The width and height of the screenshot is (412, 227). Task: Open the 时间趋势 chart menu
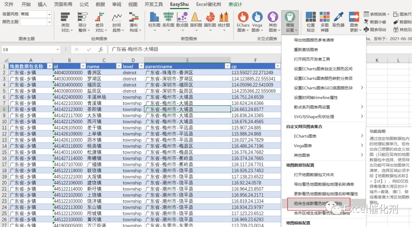click(118, 22)
